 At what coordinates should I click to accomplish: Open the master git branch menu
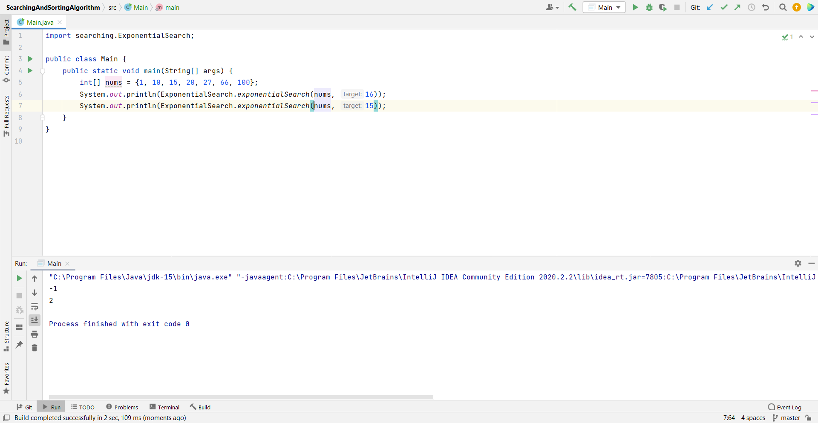pyautogui.click(x=786, y=418)
